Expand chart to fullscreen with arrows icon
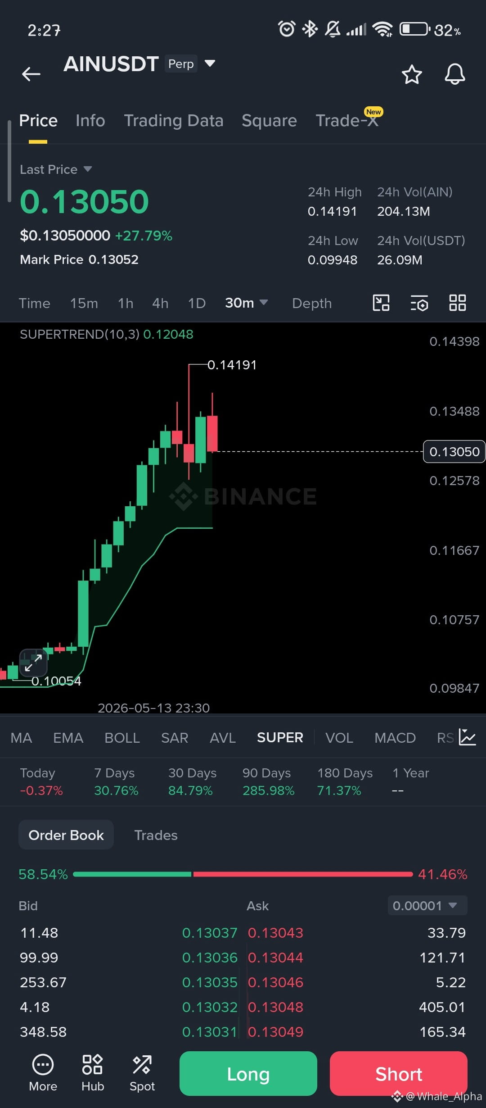 (x=33, y=663)
